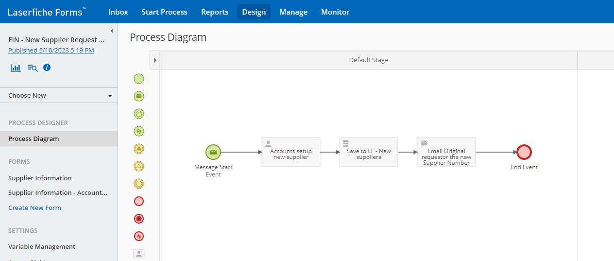Screen dimensions: 614x261
Task: Collapse the left sidebar panel arrow
Action: pyautogui.click(x=112, y=31)
